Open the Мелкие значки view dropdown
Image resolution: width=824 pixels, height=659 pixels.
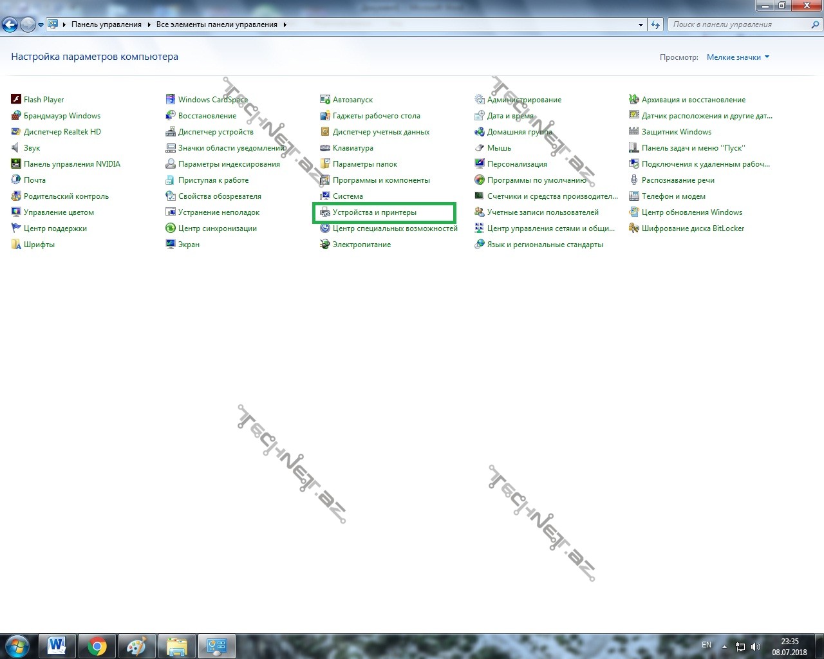[x=738, y=57]
